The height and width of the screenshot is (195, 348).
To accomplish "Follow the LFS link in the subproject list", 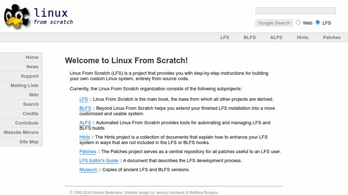I will 84,99.
